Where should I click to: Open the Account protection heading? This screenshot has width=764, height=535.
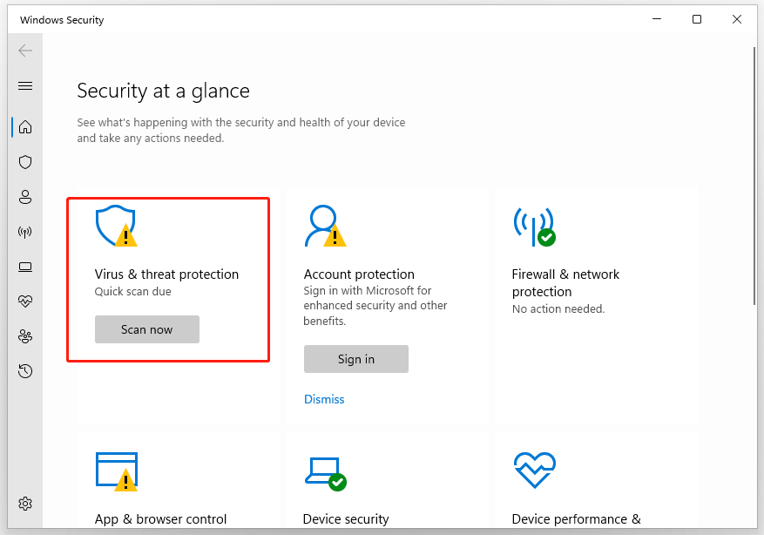[359, 274]
